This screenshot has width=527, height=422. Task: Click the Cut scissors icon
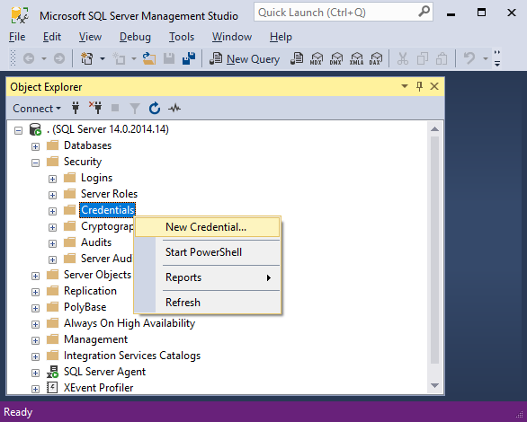tap(402, 58)
